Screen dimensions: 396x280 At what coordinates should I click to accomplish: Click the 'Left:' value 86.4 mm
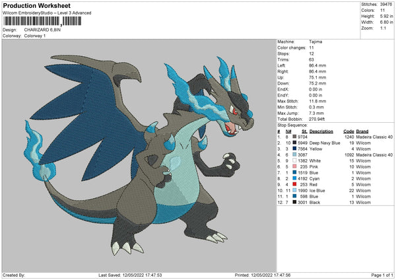[317, 65]
